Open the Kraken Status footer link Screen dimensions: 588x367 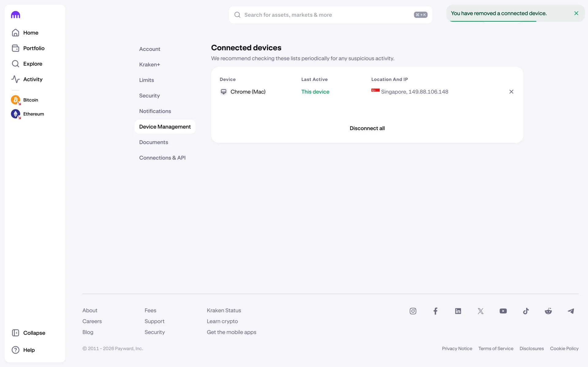point(224,310)
